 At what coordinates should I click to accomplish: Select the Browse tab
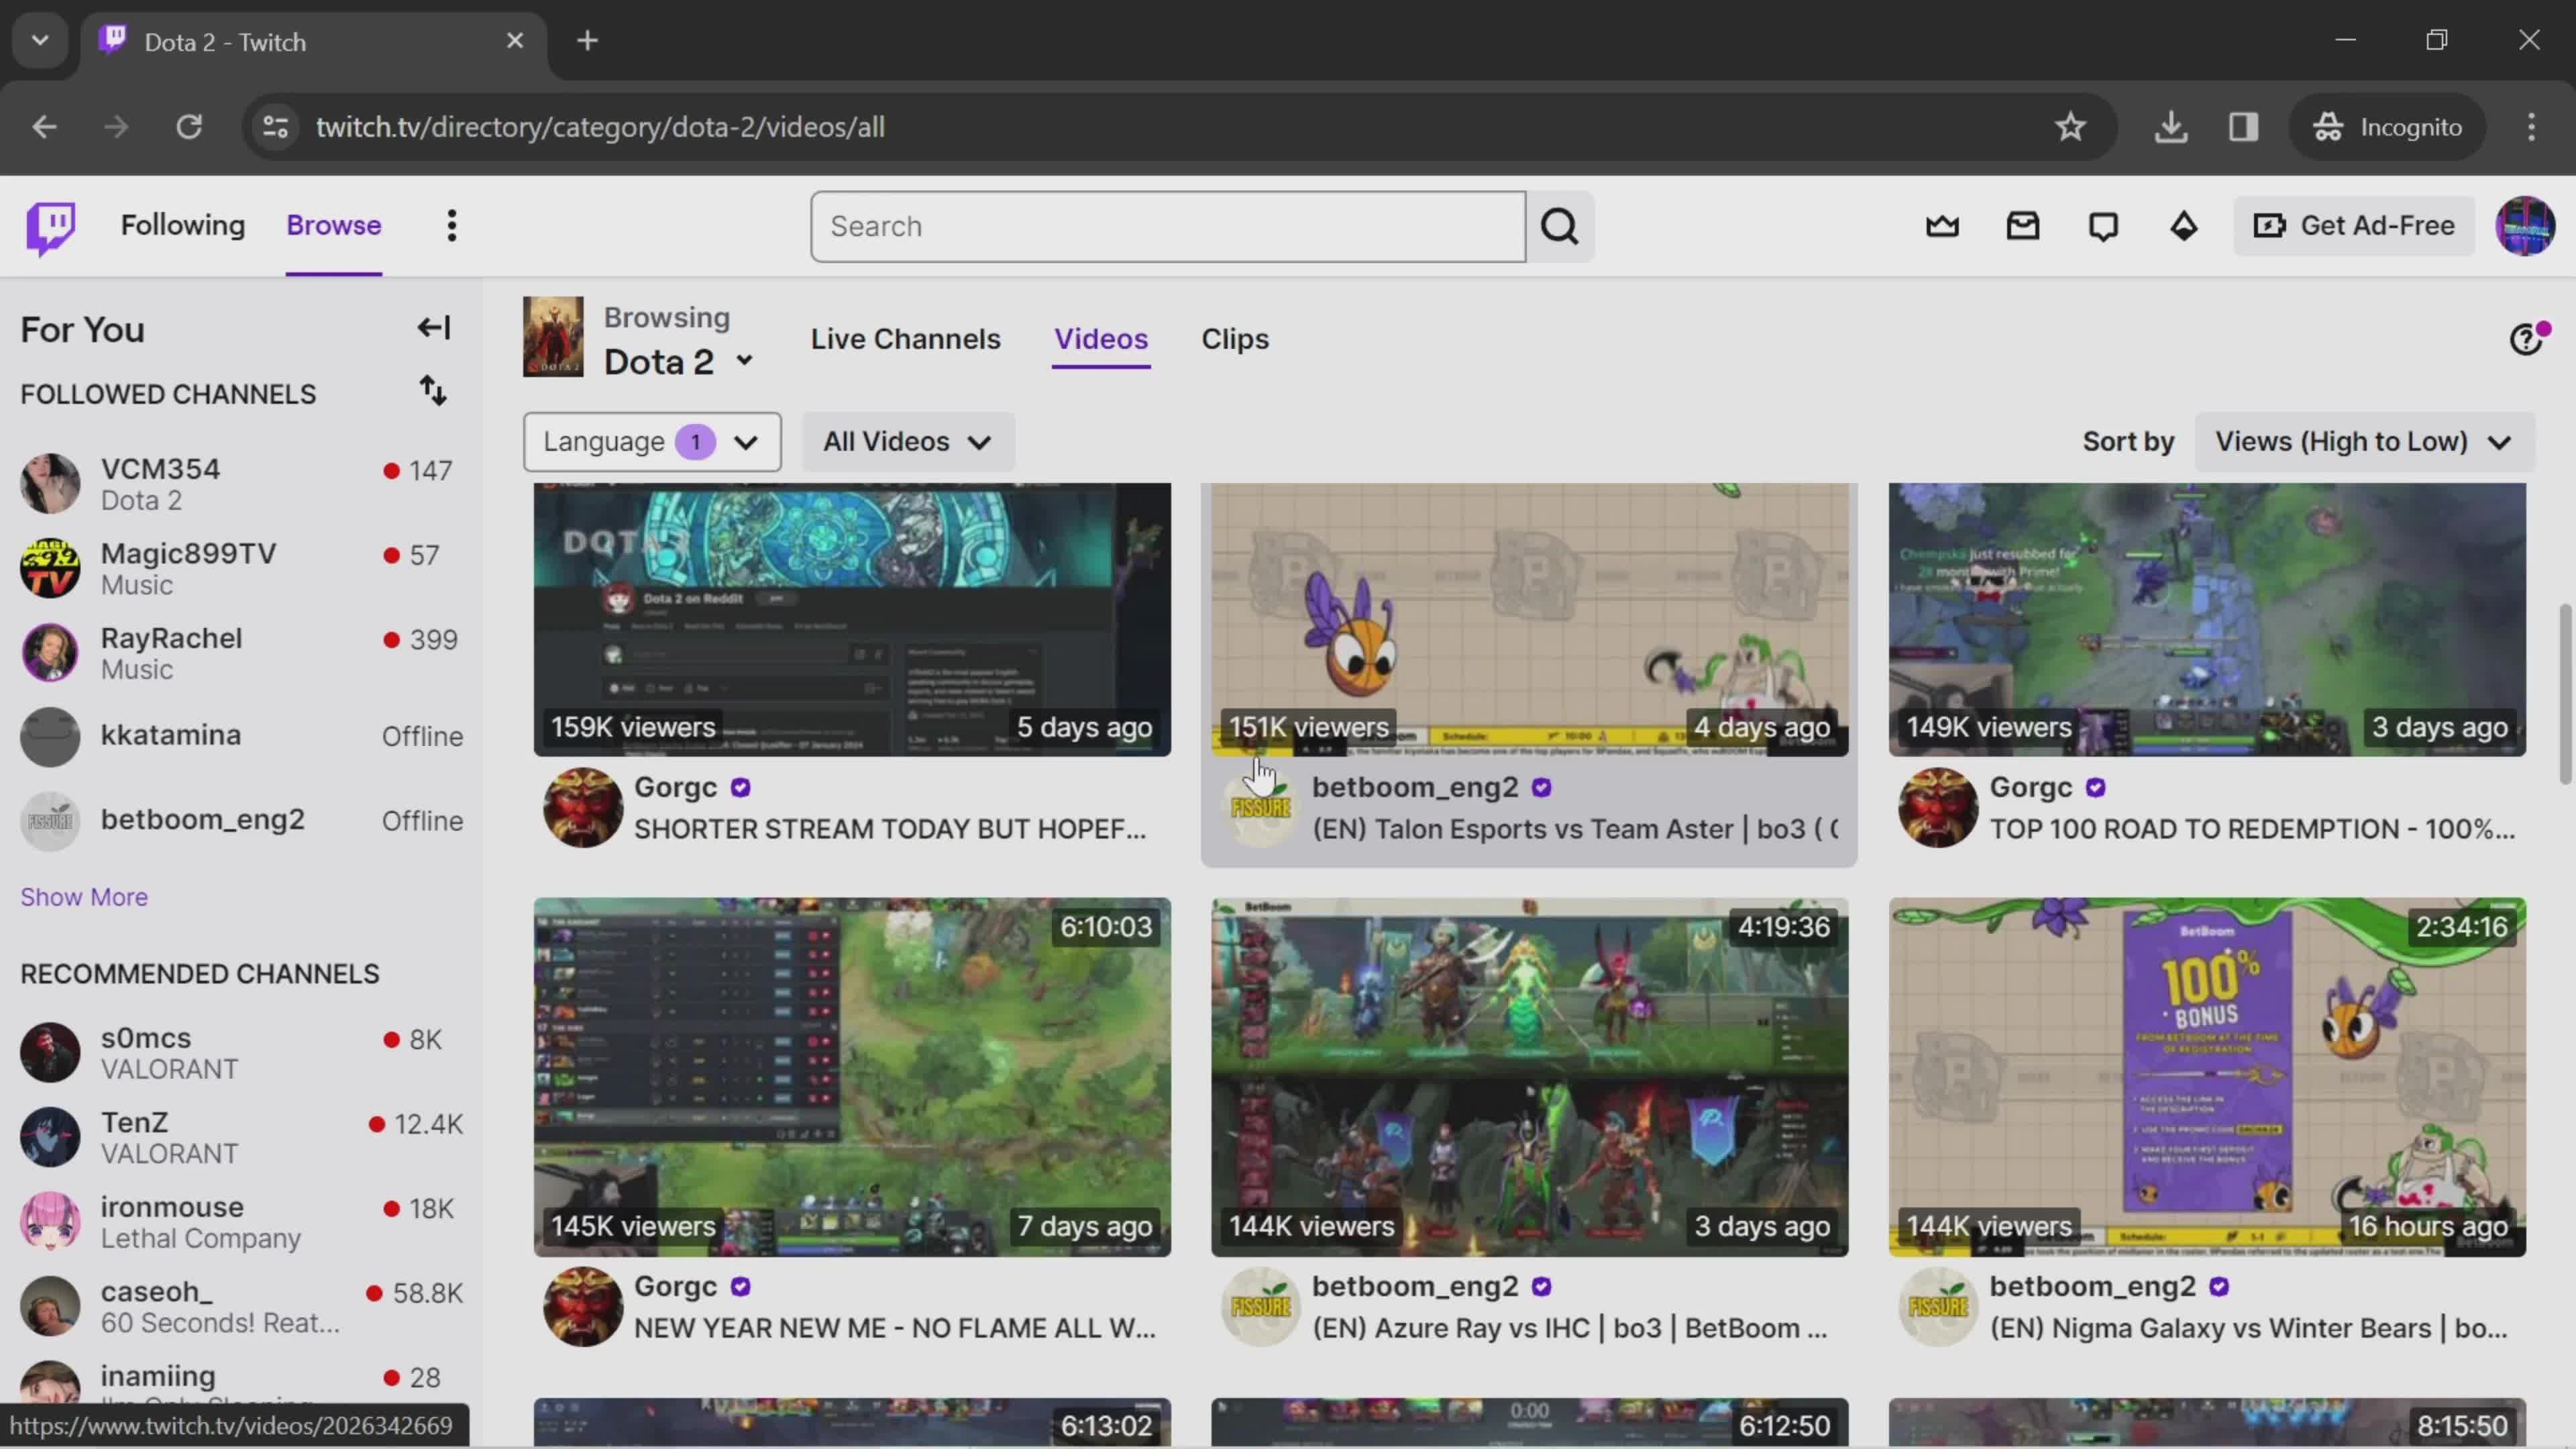334,226
